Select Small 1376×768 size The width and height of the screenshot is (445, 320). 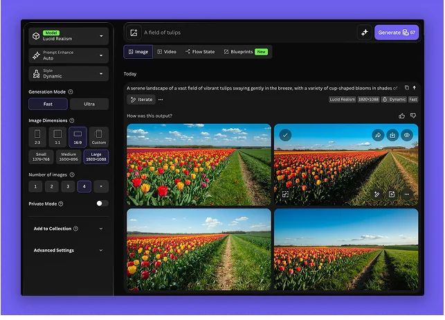[41, 157]
